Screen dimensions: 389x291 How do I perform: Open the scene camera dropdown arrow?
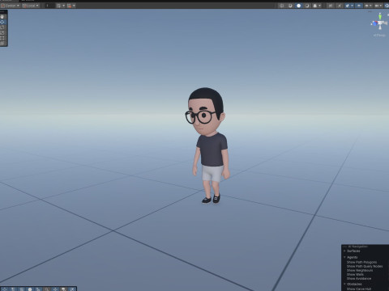tap(370, 6)
